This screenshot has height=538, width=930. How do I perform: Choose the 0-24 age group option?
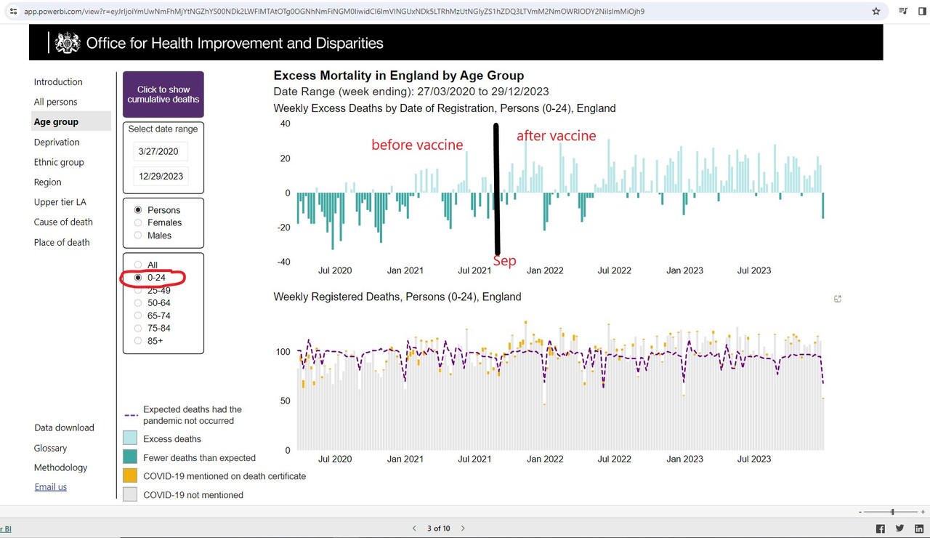pos(138,278)
